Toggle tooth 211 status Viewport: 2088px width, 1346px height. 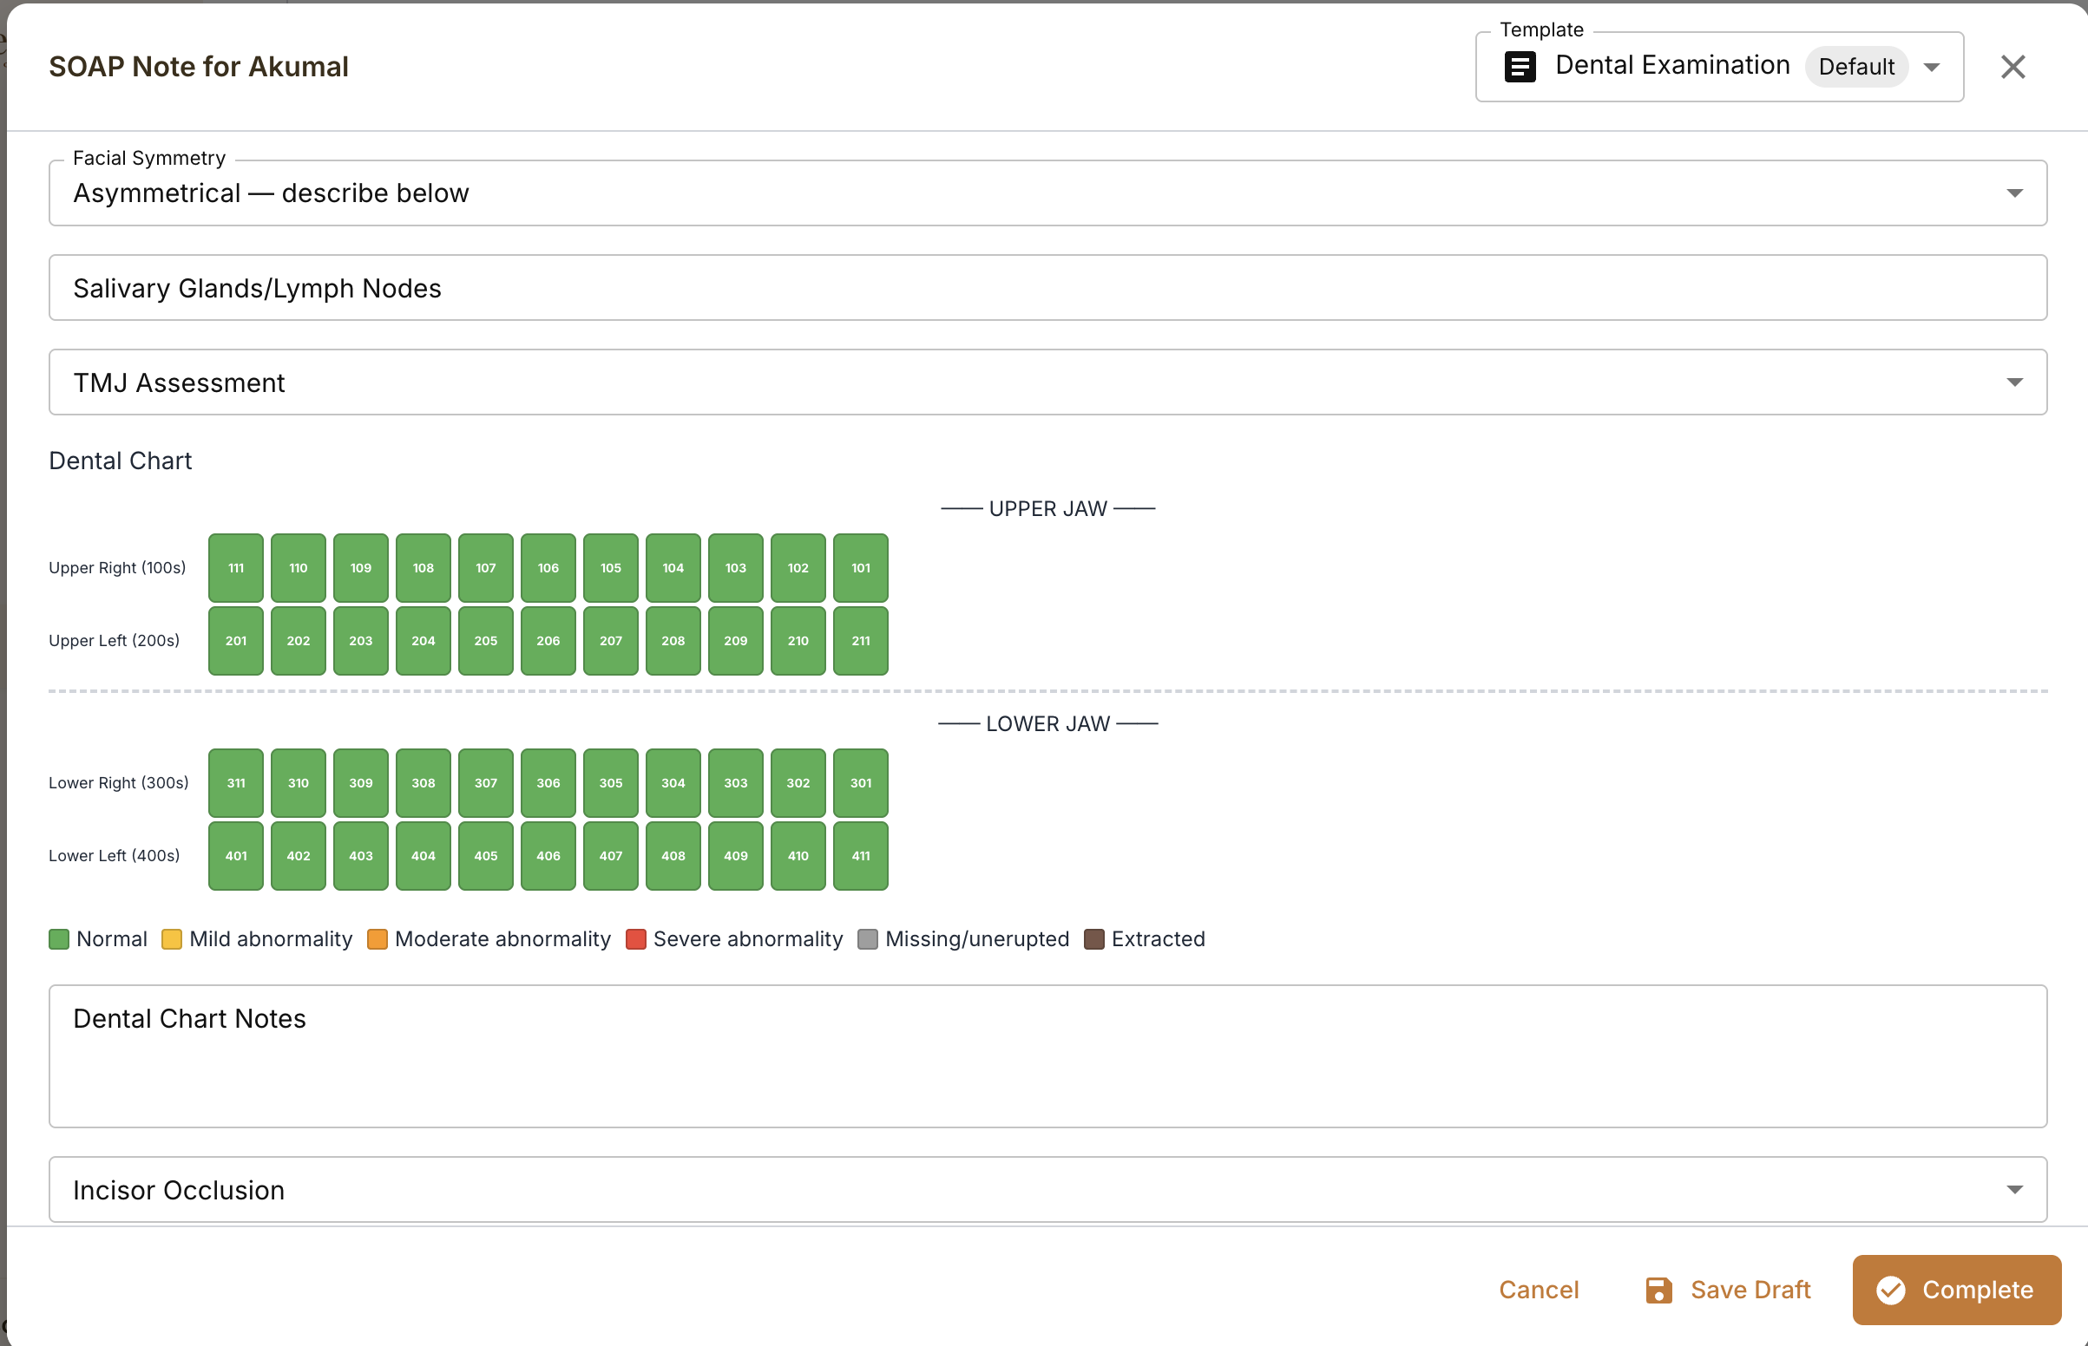tap(860, 641)
